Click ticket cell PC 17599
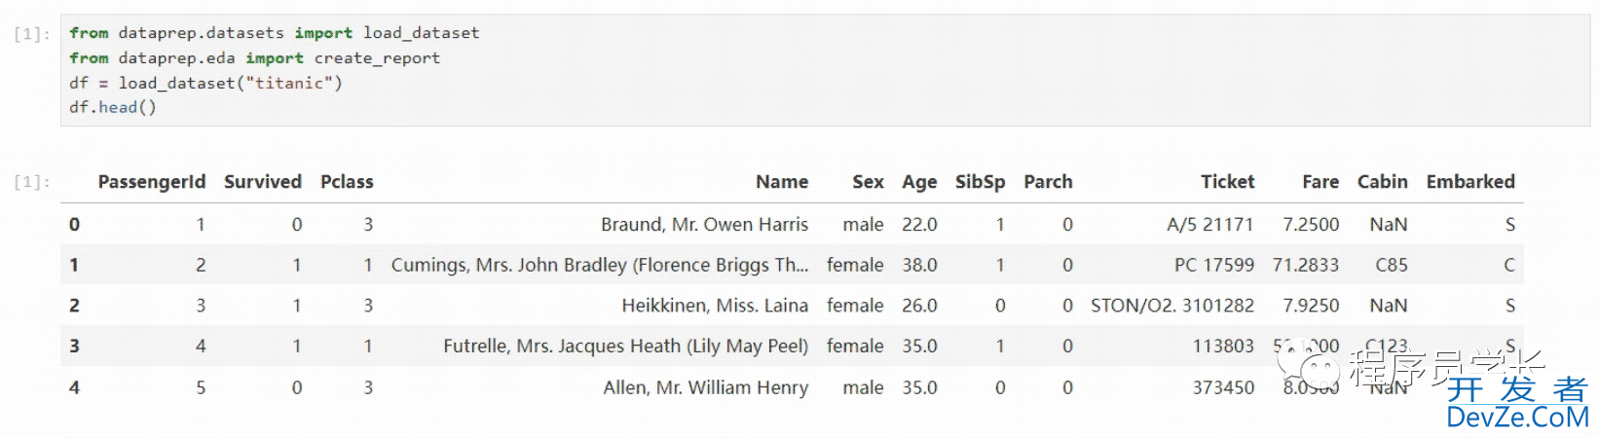The width and height of the screenshot is (1599, 438). pos(1213,265)
